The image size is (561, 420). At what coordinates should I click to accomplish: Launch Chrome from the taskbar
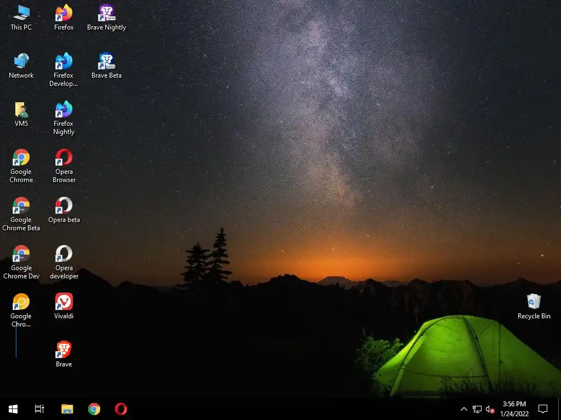point(94,409)
